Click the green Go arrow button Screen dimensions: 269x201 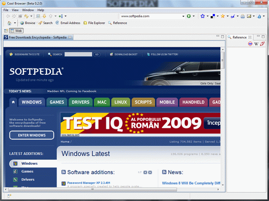point(189,16)
